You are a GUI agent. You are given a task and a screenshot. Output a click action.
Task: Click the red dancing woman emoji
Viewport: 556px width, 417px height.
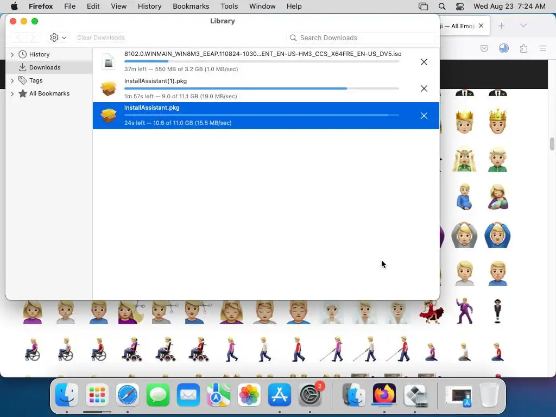click(x=431, y=312)
